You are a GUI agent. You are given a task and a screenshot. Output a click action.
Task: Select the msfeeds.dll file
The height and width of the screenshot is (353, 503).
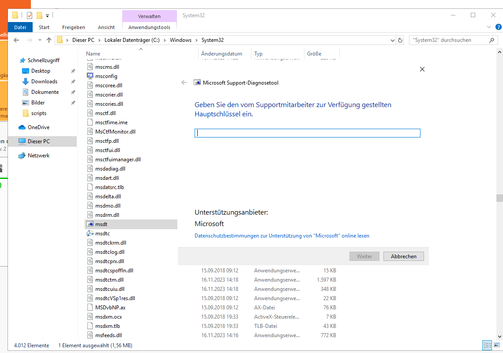click(109, 335)
